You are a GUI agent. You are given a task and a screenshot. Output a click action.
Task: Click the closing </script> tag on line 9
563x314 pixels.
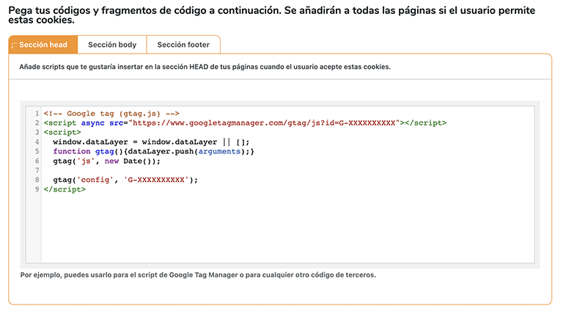[x=65, y=189]
